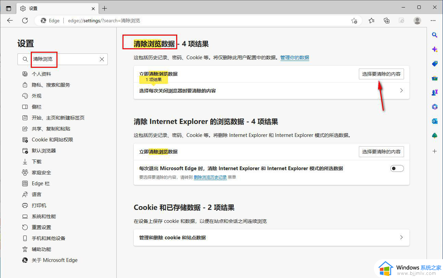Open the Favorites list icon
This screenshot has width=443, height=278.
(372, 21)
